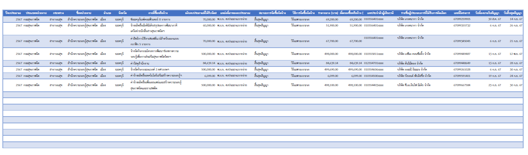Select tax ID cell 010554500xxxx
This screenshot has height=155, width=528.
click(373, 76)
